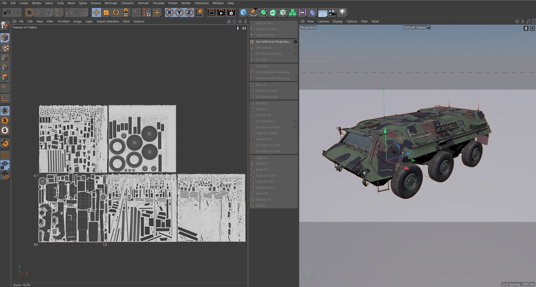Click the UV editor pause icon
Screen dimensions: 536x287
(244, 28)
